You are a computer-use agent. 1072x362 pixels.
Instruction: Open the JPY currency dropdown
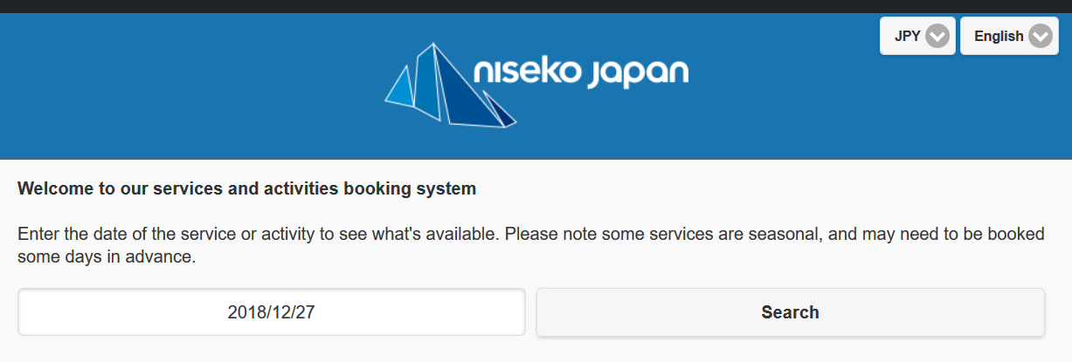tap(917, 36)
